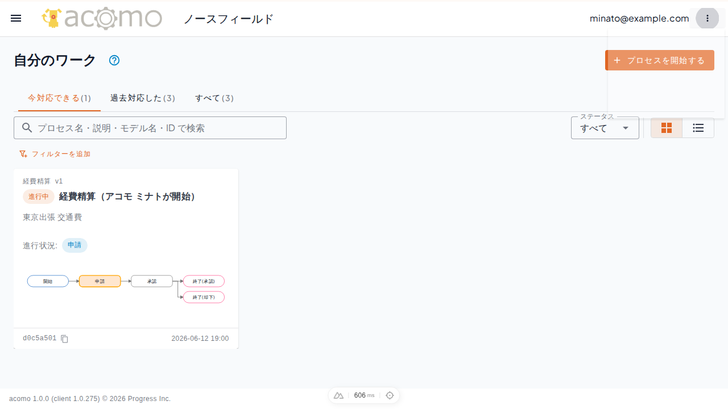Click the 2026-06-12 19:00 timestamp
728x409 pixels.
(200, 339)
